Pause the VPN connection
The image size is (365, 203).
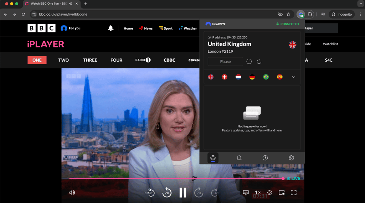coord(225,62)
